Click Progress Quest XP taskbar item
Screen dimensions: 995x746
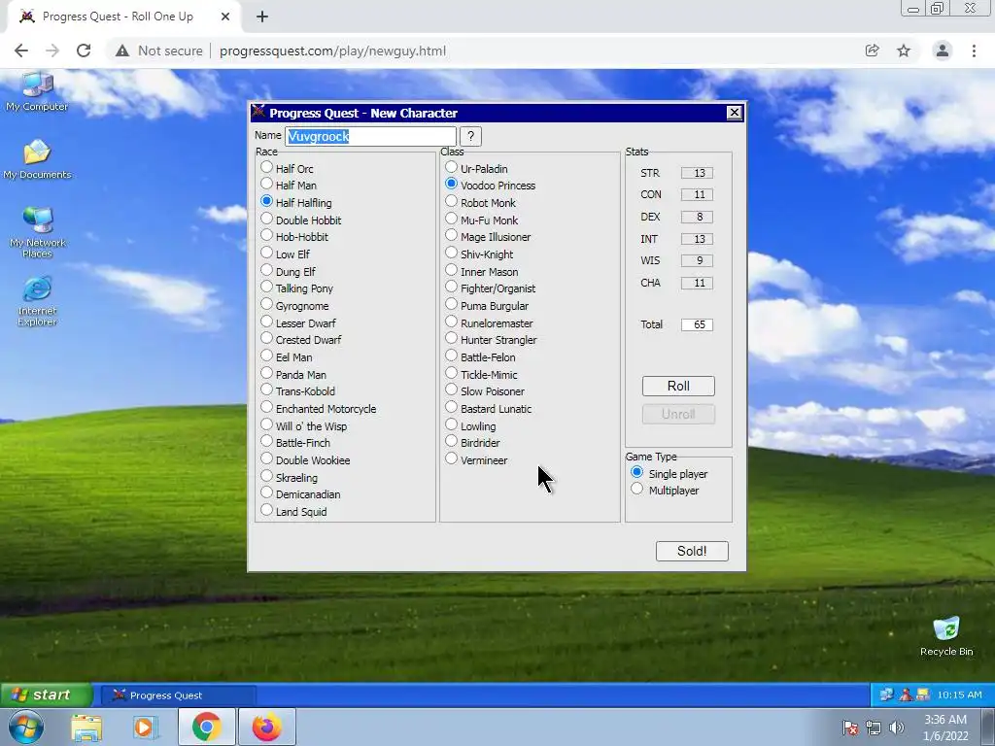(179, 695)
